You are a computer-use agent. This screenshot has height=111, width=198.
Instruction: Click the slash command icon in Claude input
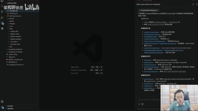click(142, 104)
